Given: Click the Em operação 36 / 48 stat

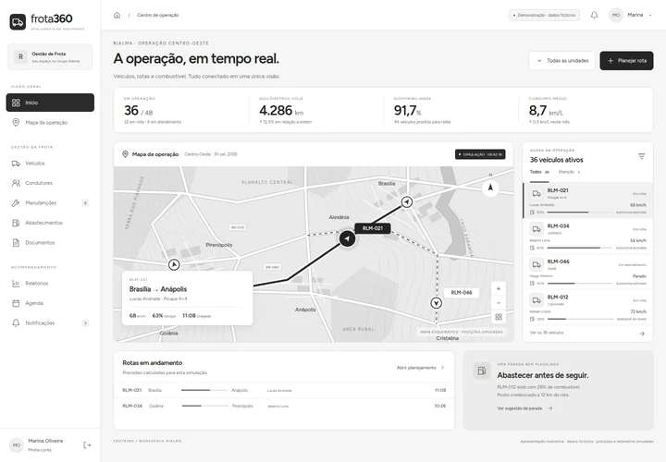Looking at the screenshot, I should [181, 110].
